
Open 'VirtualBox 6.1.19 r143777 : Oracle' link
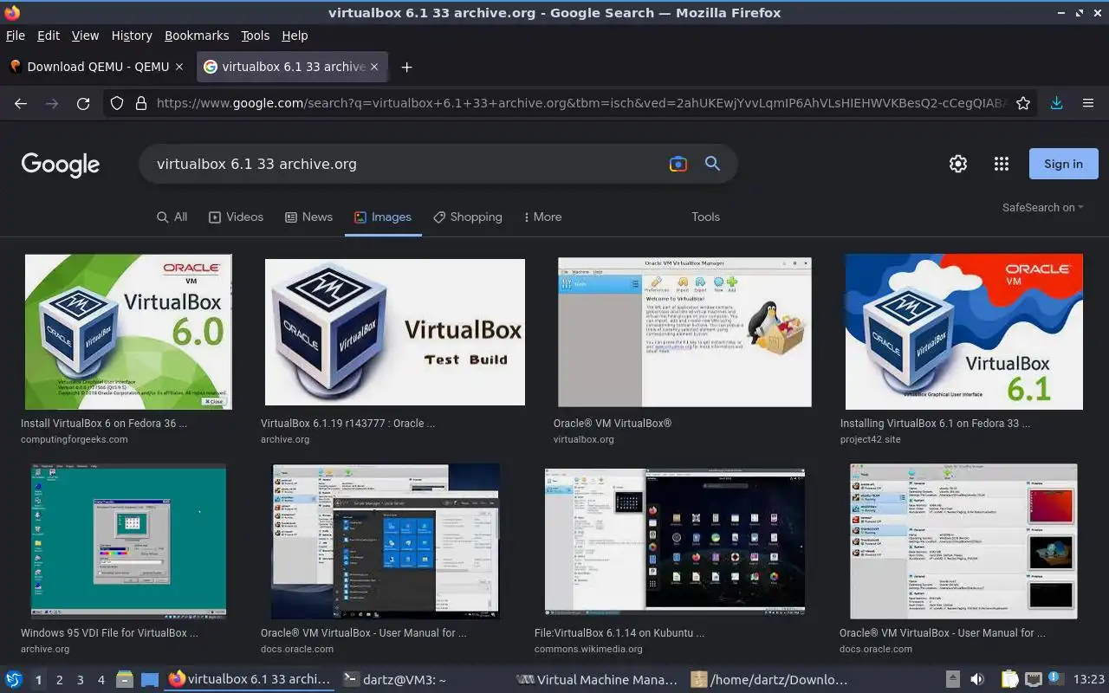coord(347,424)
